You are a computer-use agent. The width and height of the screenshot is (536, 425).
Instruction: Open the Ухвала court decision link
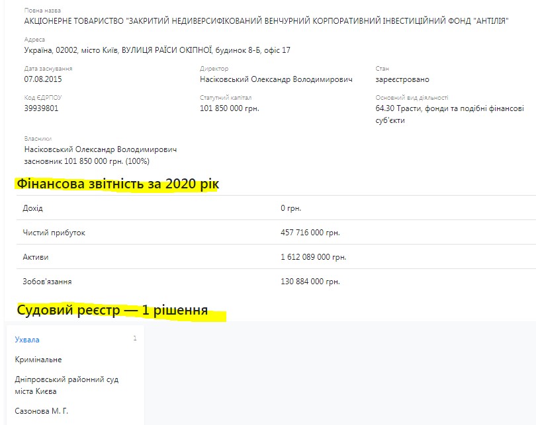click(x=27, y=340)
